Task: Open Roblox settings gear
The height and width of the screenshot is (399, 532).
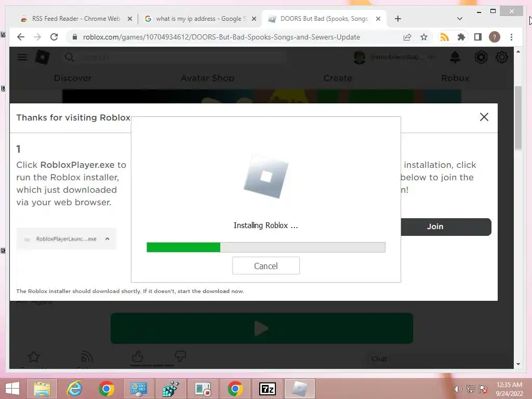Action: tap(502, 57)
